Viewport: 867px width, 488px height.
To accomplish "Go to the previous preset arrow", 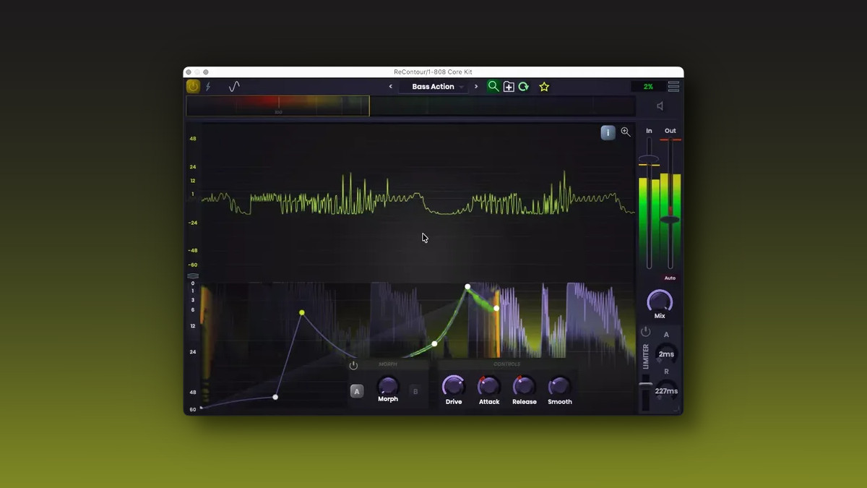I will 391,87.
